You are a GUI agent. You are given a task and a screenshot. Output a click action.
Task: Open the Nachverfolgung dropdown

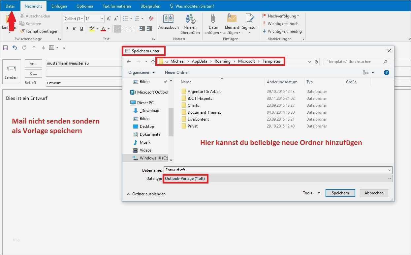coord(281,15)
